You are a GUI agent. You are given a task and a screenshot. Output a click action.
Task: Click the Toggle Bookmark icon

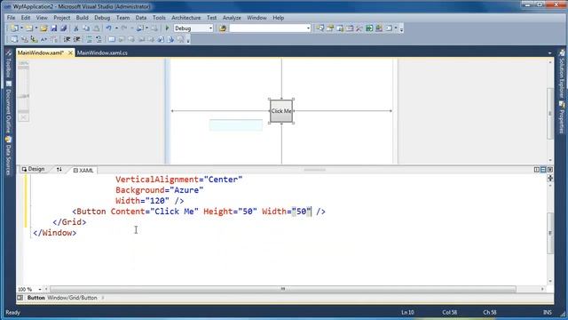point(112,39)
